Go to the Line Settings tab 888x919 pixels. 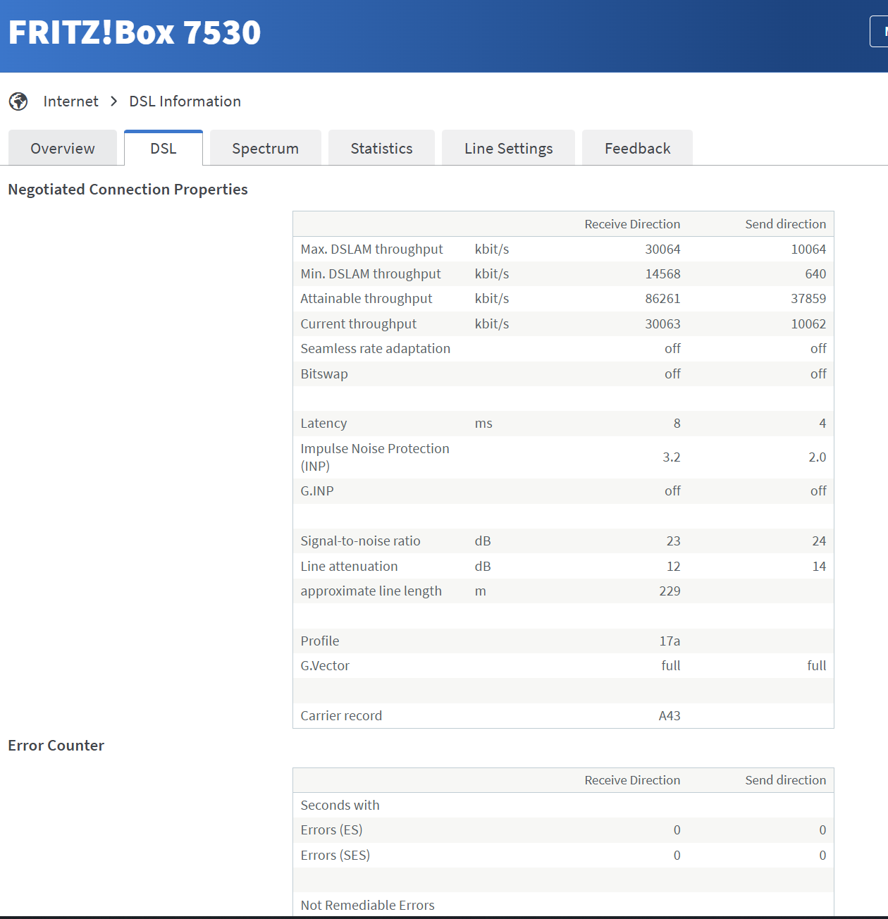point(508,148)
